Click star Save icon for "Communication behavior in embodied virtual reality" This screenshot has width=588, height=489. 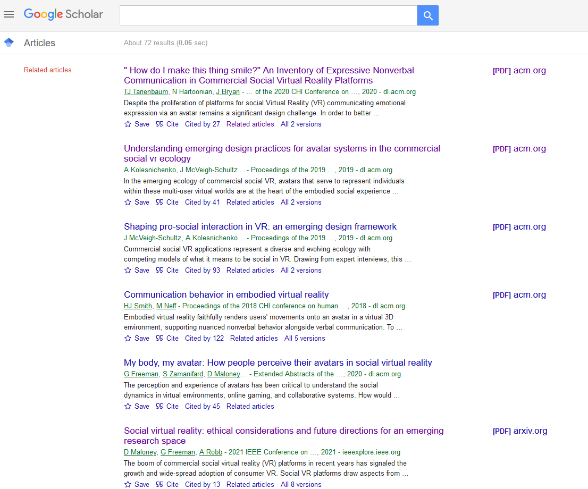128,338
